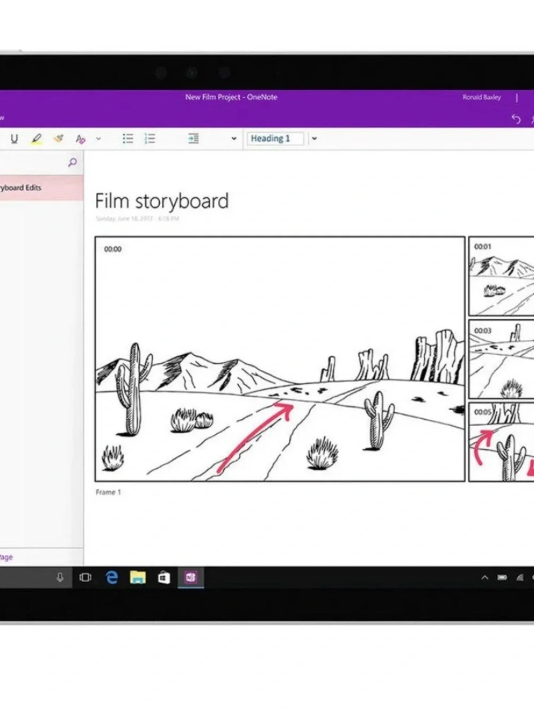Click the OneNote taskbar icon

click(191, 577)
